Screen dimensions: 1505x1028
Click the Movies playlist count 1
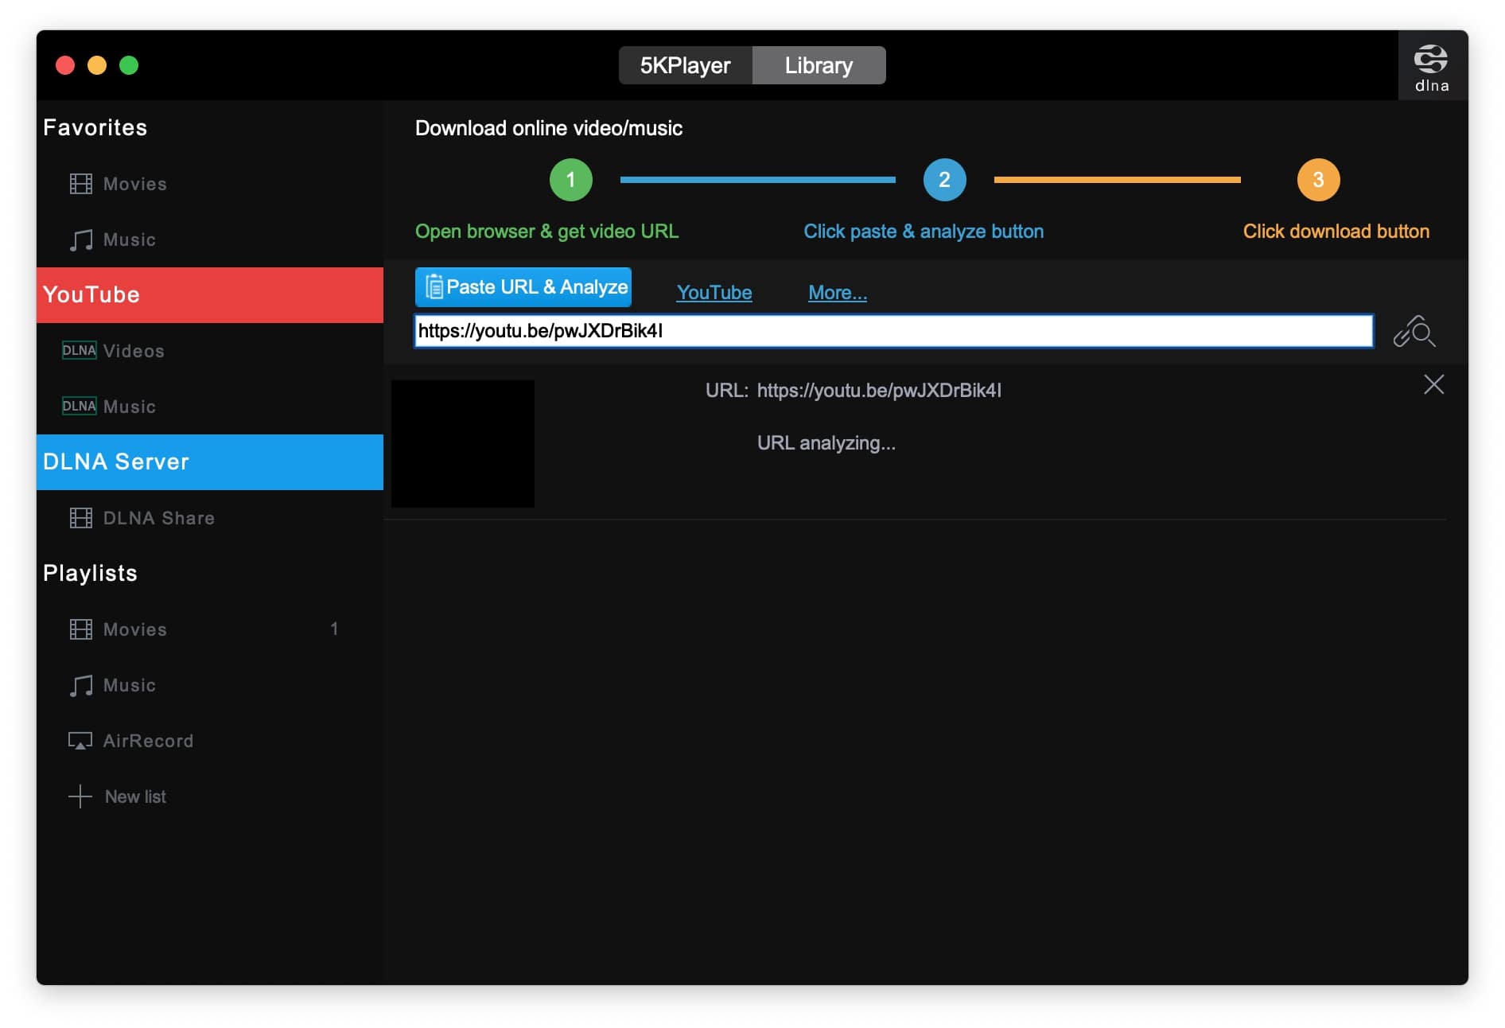(x=334, y=629)
